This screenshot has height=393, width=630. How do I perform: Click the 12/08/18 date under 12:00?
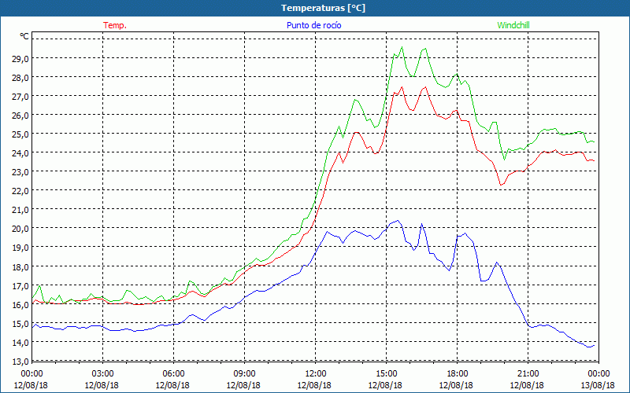(x=314, y=385)
